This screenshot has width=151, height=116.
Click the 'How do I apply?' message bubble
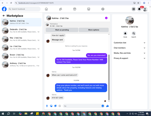[x=58, y=35]
